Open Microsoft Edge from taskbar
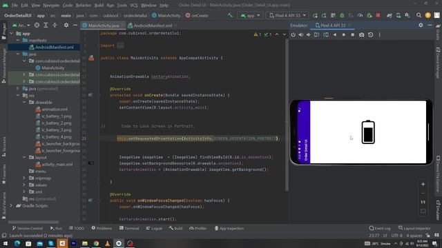This screenshot has height=248, width=442. [17, 243]
